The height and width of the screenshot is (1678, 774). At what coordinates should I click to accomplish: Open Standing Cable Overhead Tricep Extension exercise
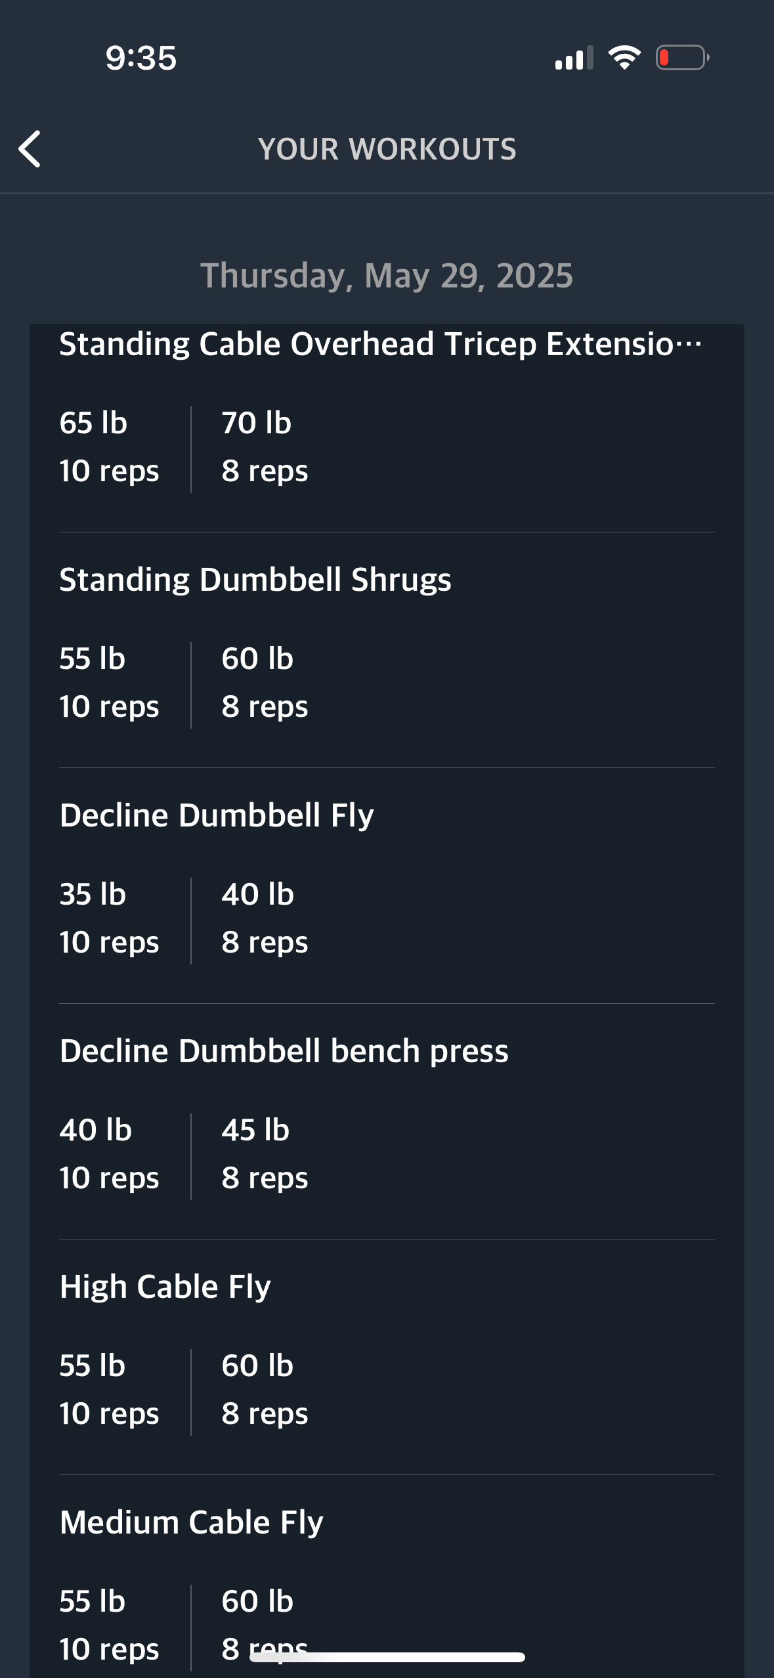[381, 344]
